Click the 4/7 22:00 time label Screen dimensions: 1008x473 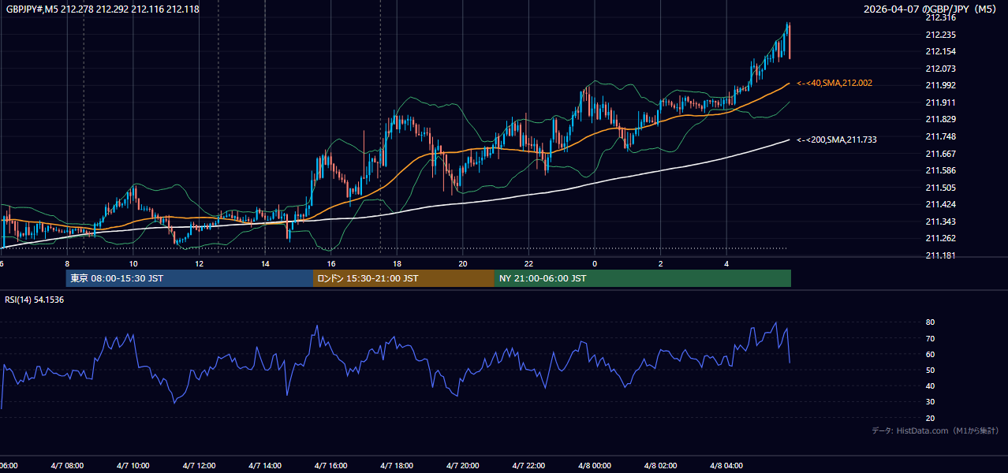[528, 466]
